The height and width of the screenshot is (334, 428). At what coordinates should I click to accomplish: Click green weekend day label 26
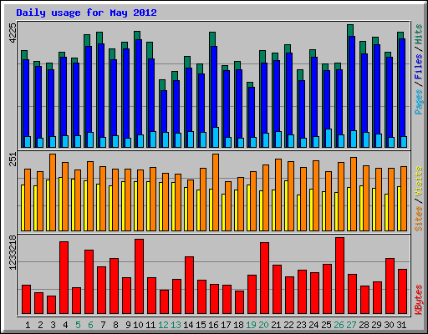point(339,325)
